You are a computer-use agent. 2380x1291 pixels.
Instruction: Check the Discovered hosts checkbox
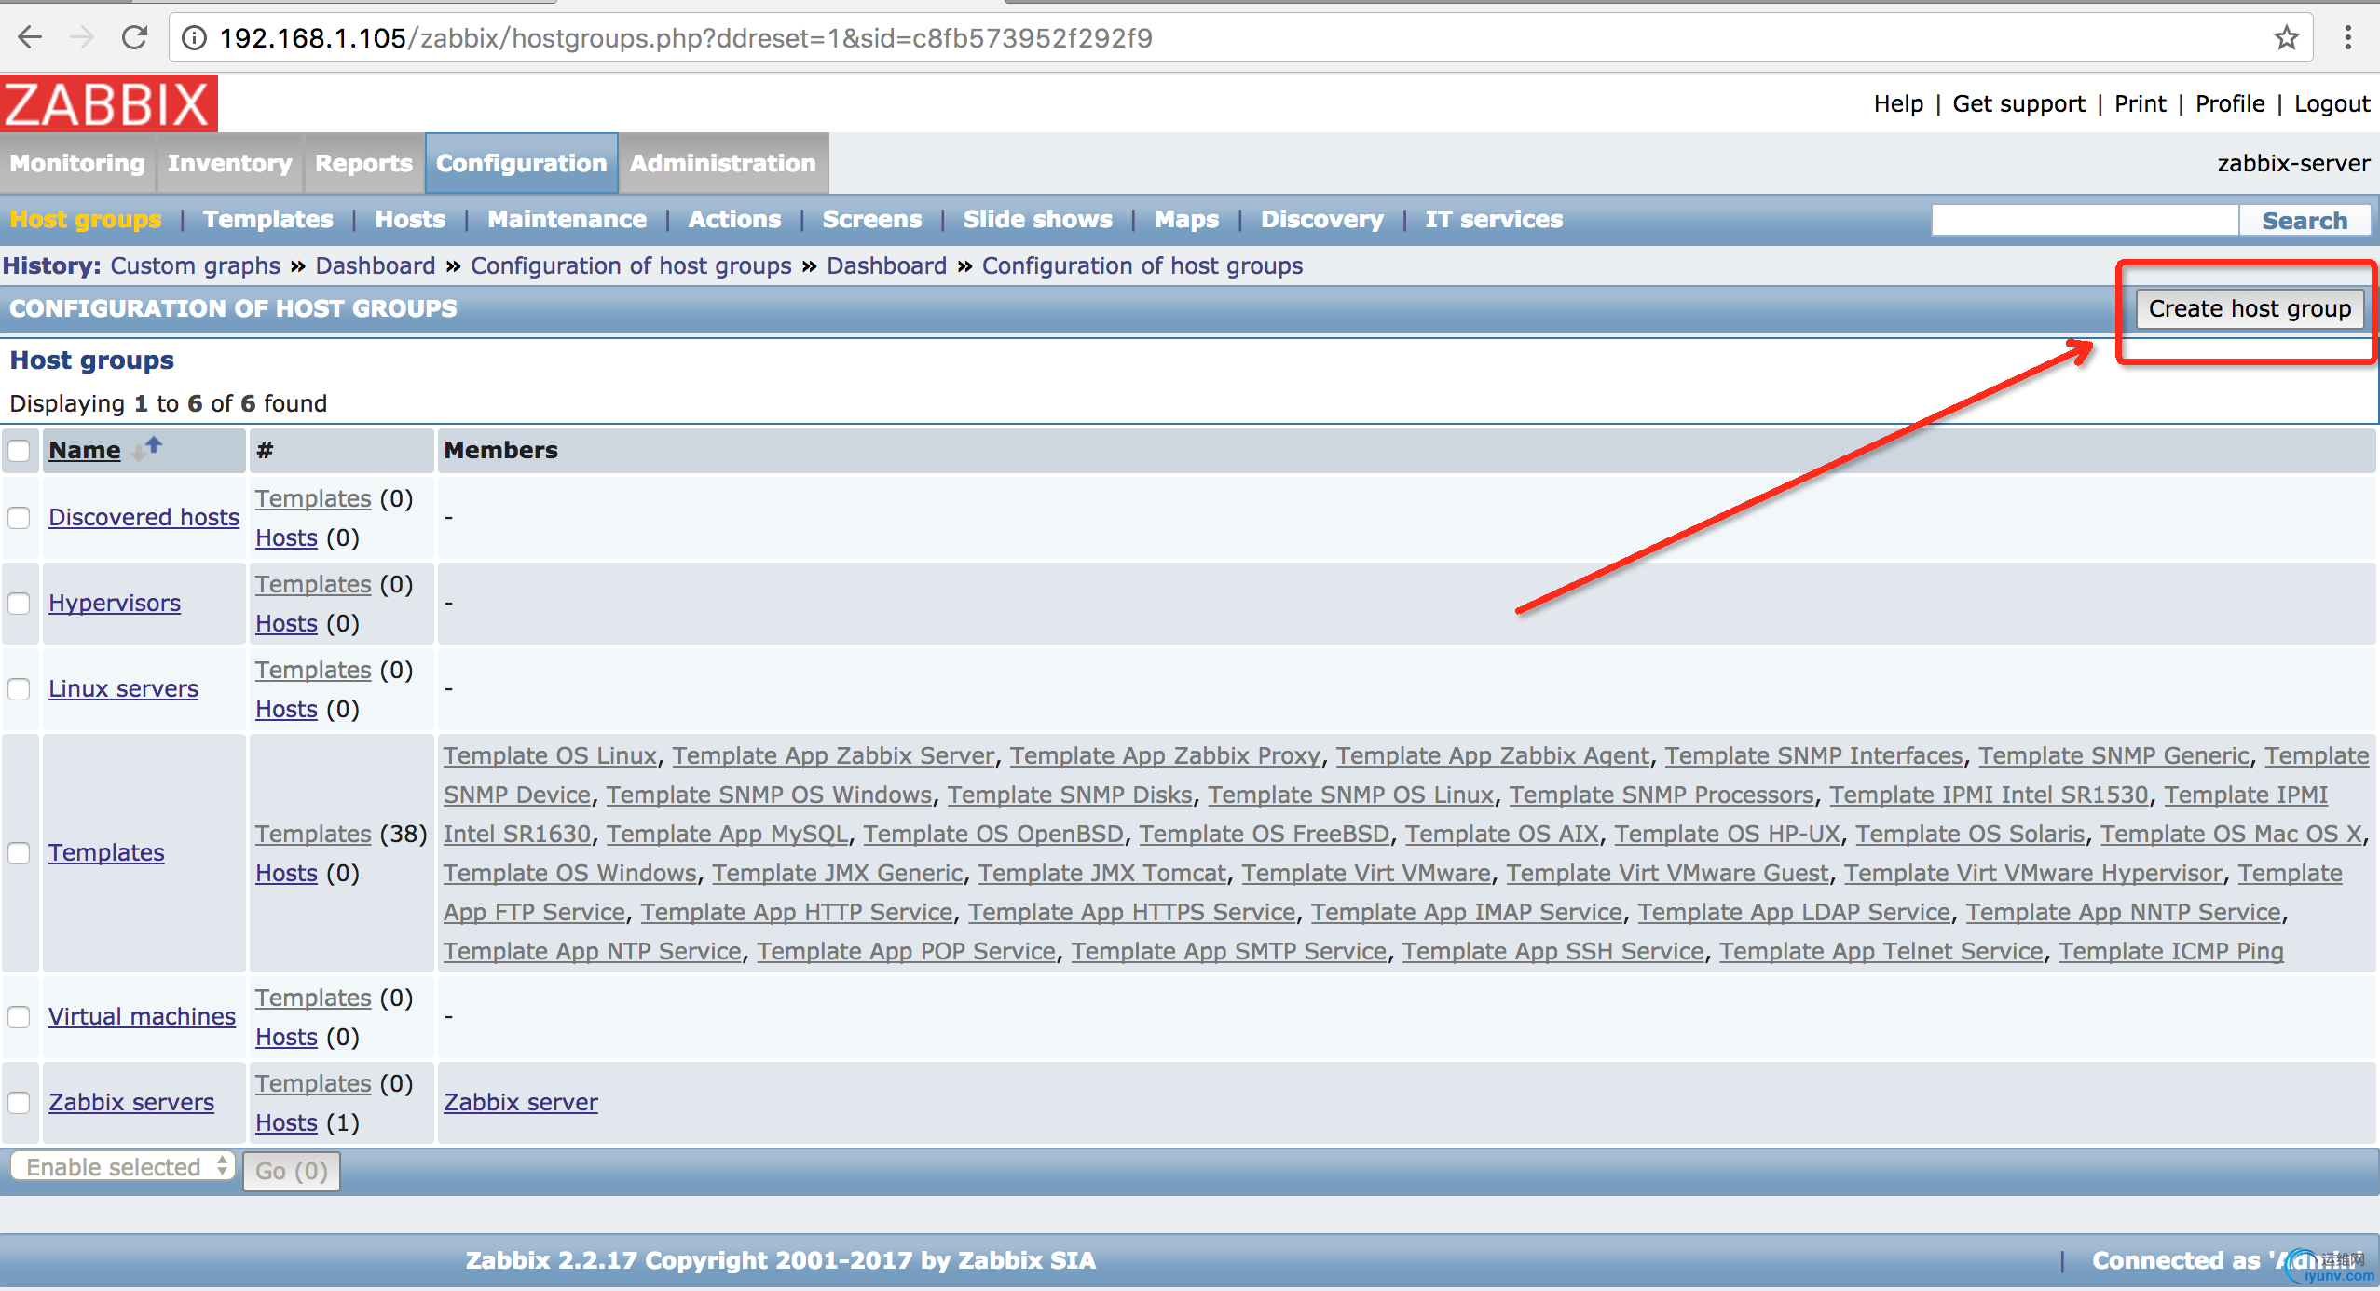[20, 518]
